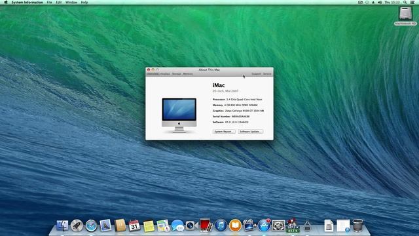Open Messages speech bubble icon

pos(177,226)
